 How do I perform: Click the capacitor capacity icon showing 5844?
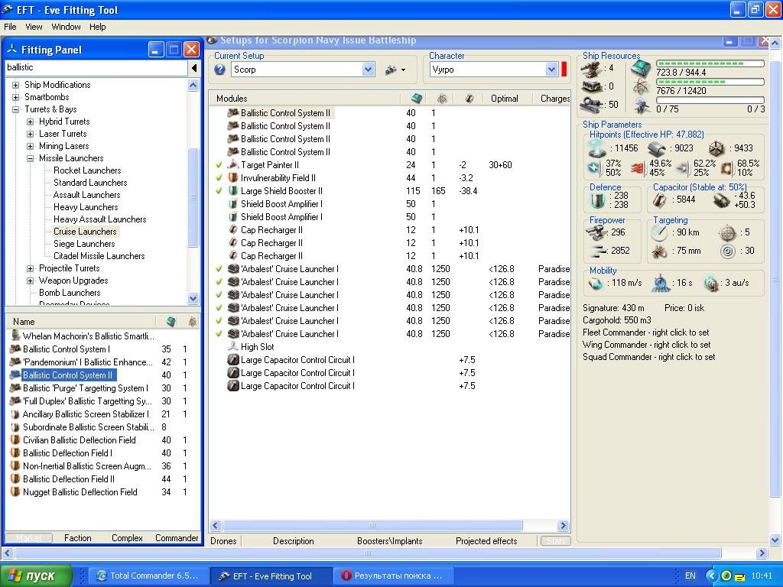pos(659,200)
